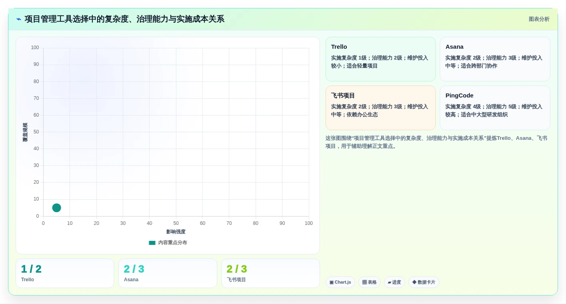This screenshot has height=304, width=566.
Task: Select the 表格 tag
Action: [x=369, y=282]
